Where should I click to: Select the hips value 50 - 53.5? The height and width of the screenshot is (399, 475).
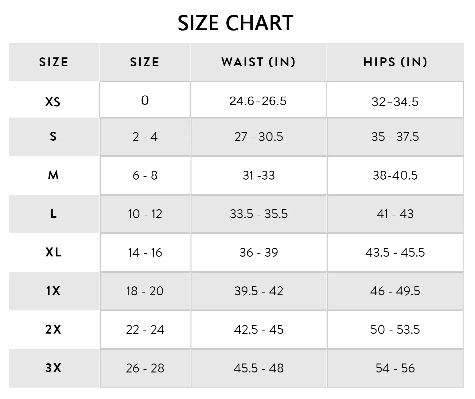tap(395, 330)
